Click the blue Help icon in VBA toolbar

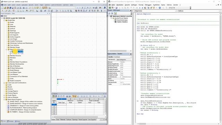160,8
